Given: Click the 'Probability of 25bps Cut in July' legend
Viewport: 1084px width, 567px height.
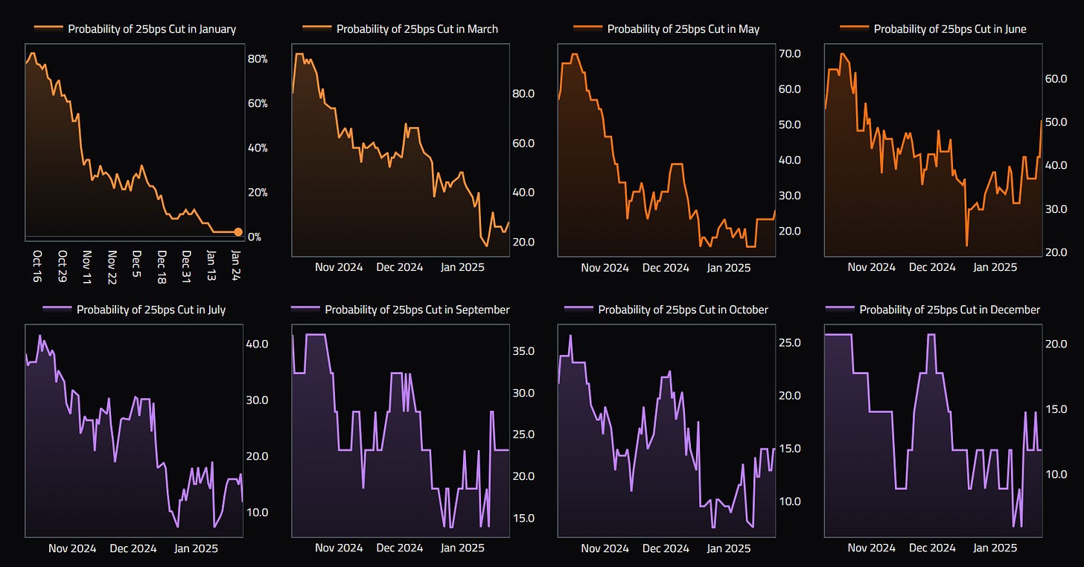Looking at the screenshot, I should click(134, 310).
